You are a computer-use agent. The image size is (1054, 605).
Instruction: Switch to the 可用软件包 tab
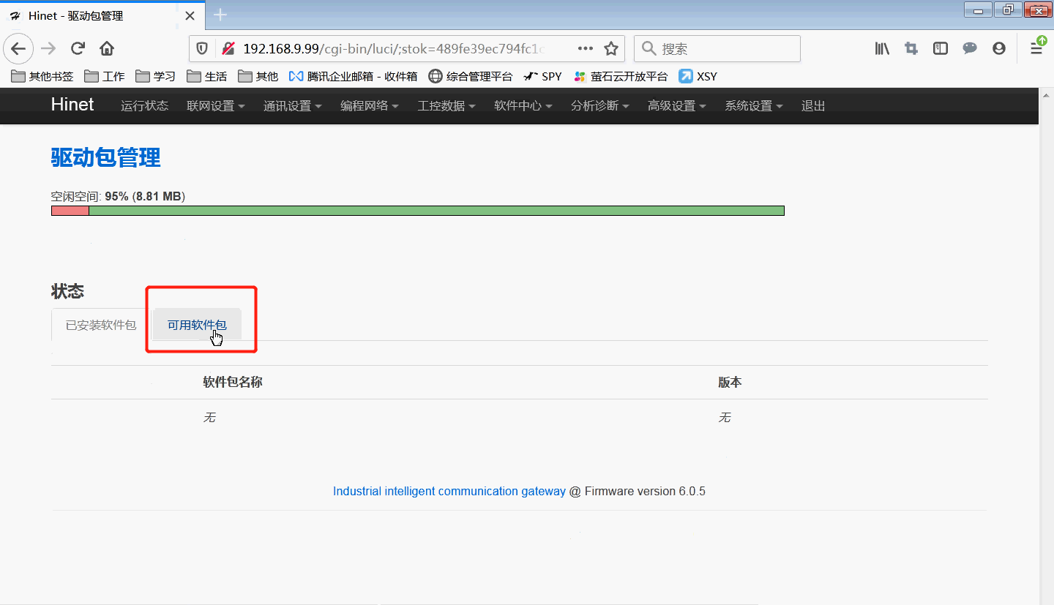[197, 325]
